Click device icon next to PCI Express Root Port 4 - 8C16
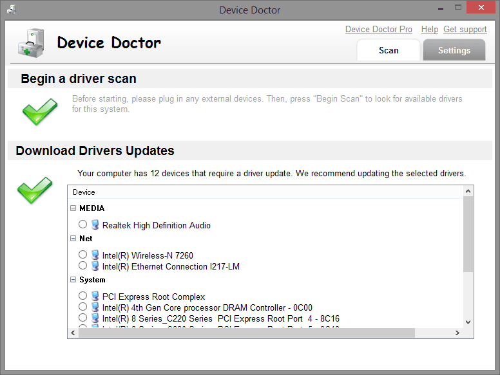This screenshot has width=500, height=375. [x=95, y=318]
